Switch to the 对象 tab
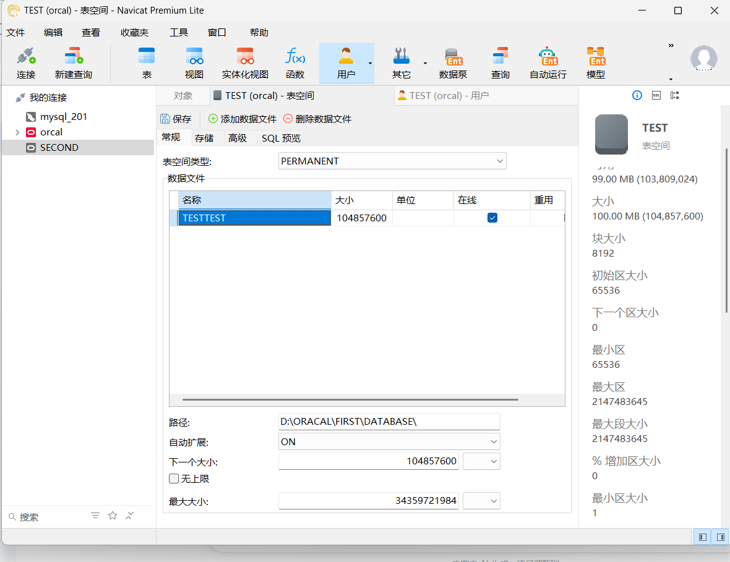This screenshot has height=562, width=730. tap(183, 96)
